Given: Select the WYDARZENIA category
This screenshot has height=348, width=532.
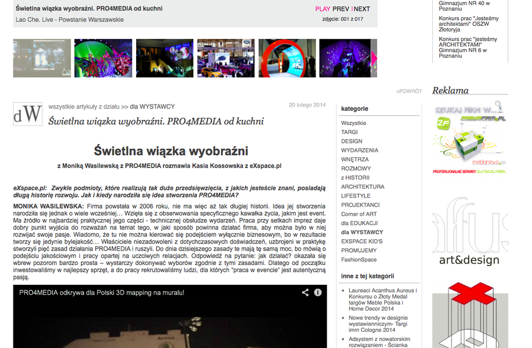Looking at the screenshot, I should [359, 150].
